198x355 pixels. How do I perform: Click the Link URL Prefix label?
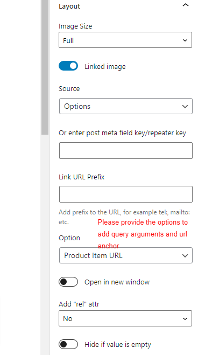(x=82, y=177)
